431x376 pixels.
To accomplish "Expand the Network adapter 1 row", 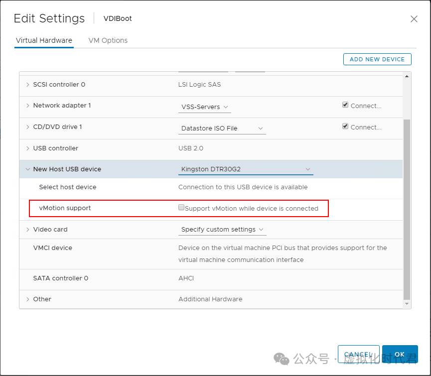I will [x=28, y=106].
